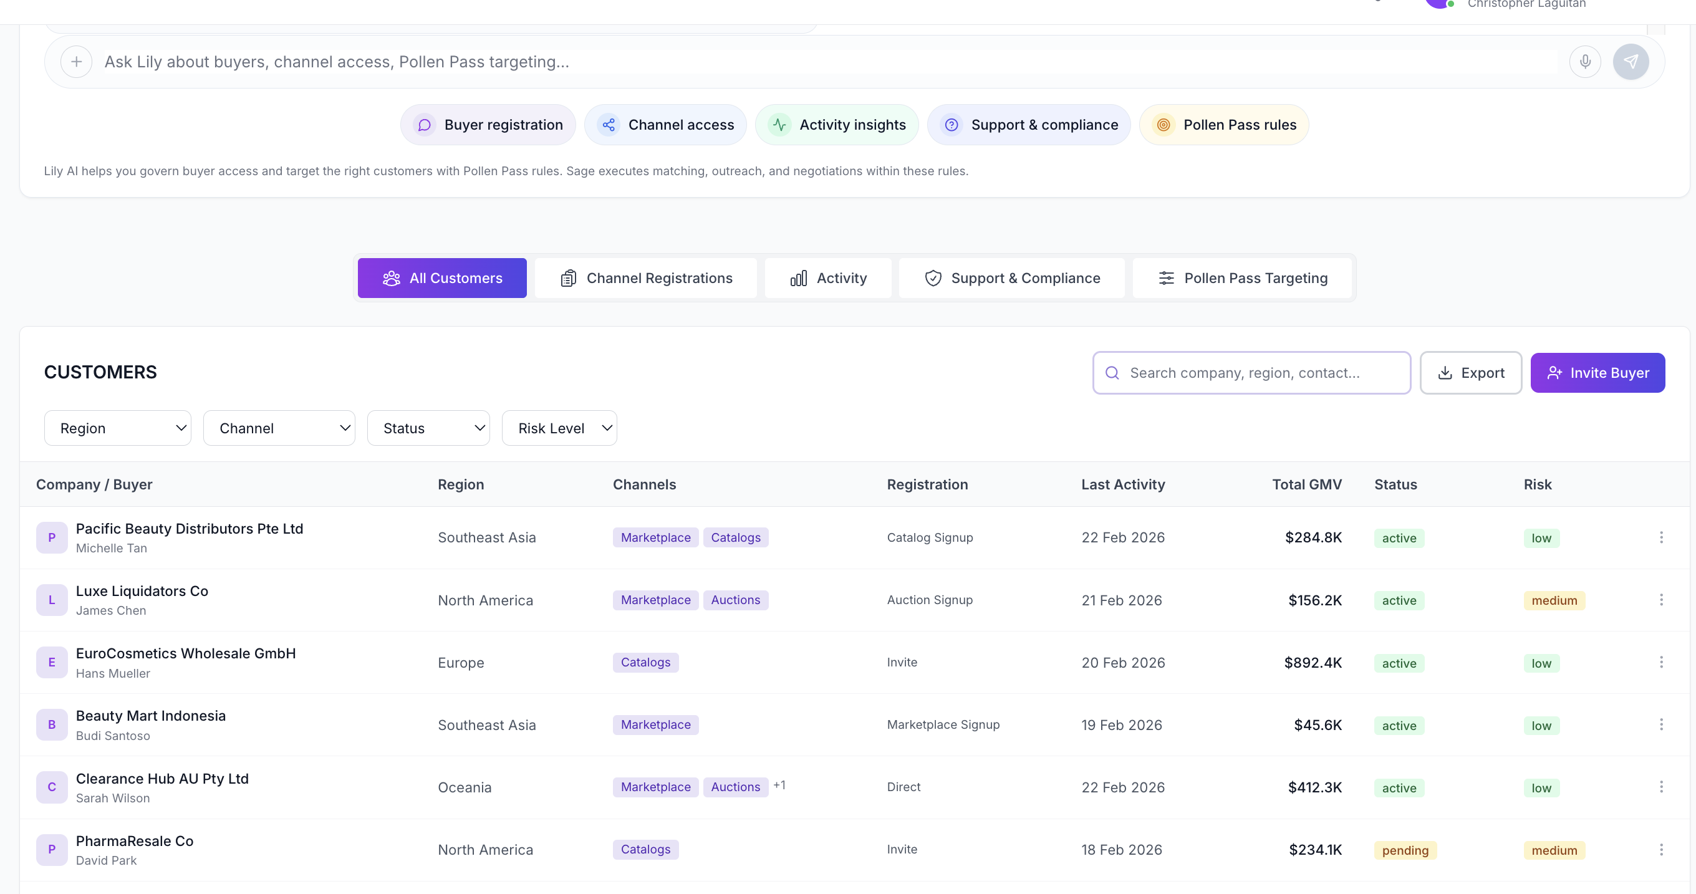Click the PharmaResale Co company name

click(134, 840)
